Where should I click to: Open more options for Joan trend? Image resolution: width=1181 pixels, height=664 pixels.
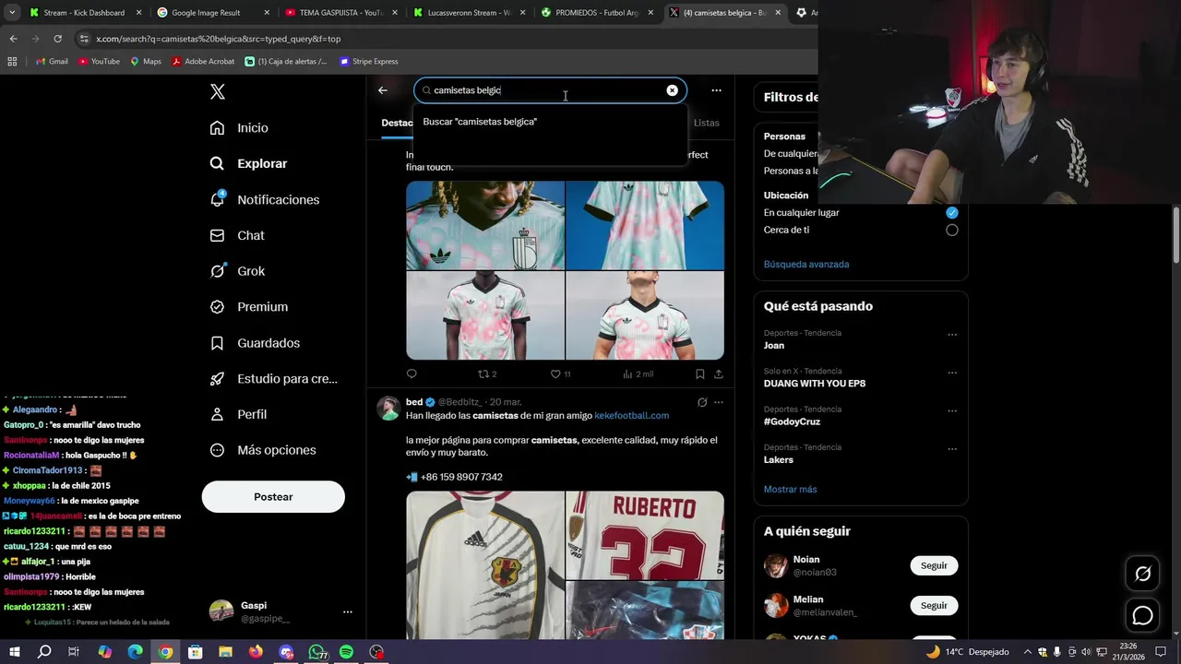click(x=952, y=335)
